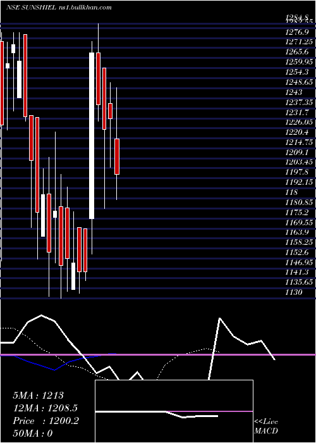Select the 1135.65 axis label
Image resolution: width=316 pixels, height=443 pixels.
tap(299, 282)
